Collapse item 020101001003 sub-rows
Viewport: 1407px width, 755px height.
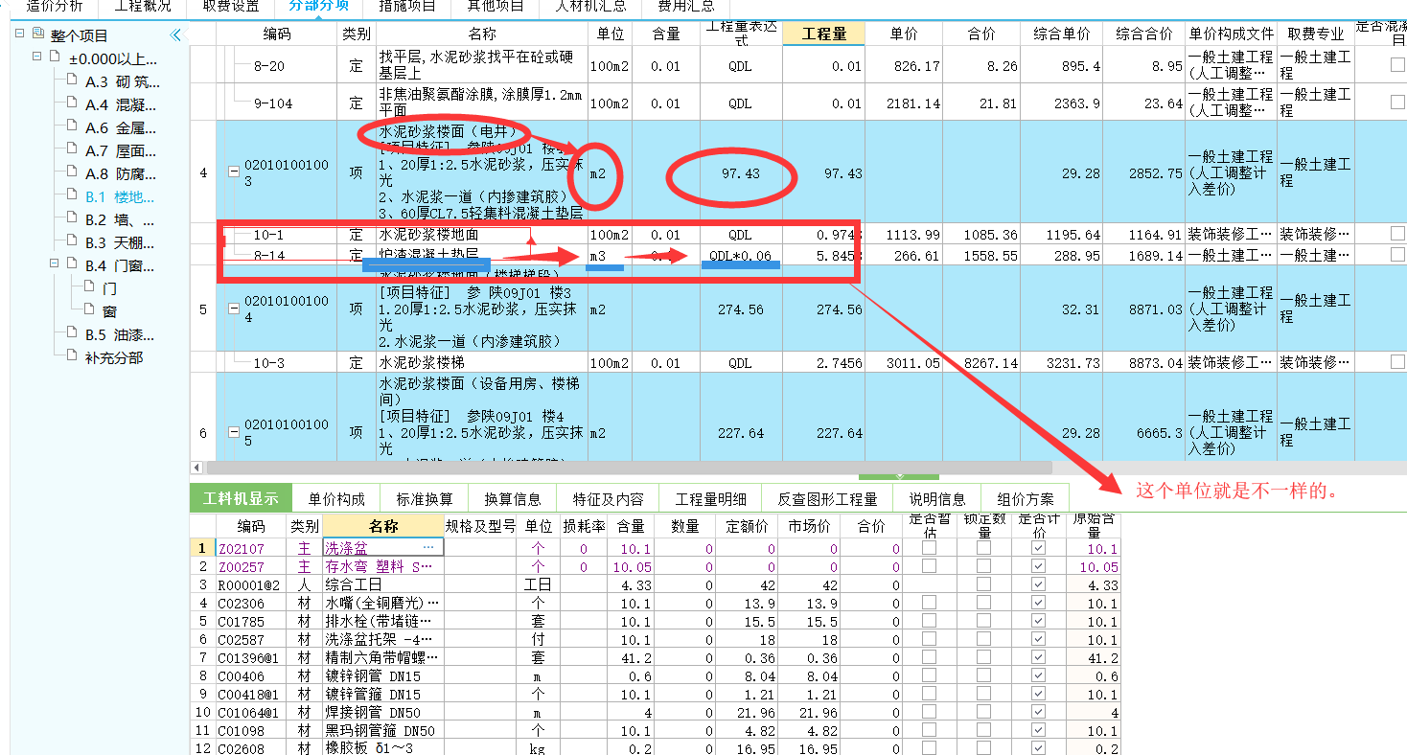[x=233, y=172]
